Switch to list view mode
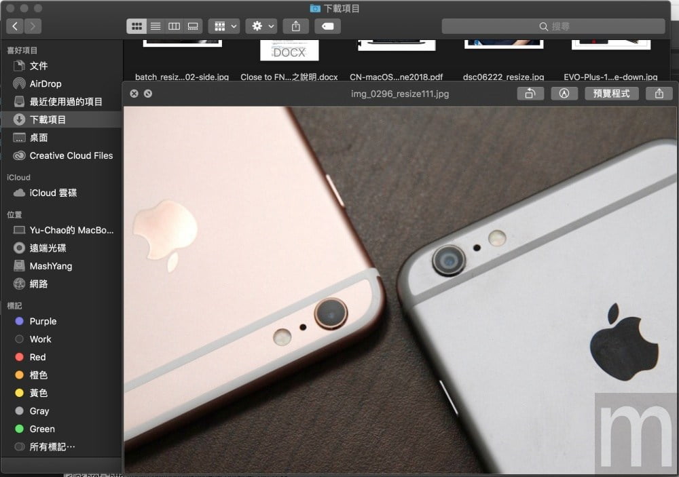 (155, 26)
